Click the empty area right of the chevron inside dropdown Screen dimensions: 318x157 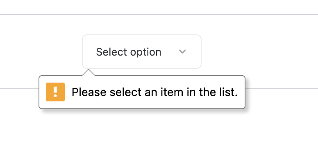point(193,52)
